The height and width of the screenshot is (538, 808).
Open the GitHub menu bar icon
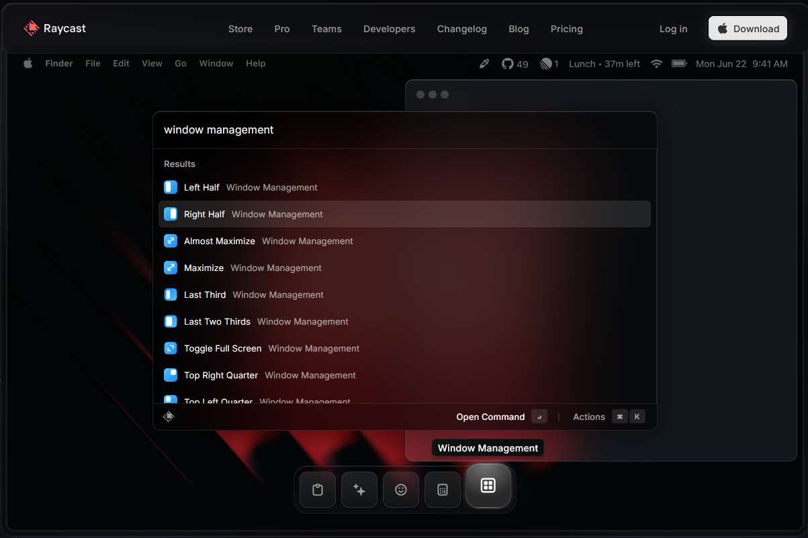coord(508,64)
